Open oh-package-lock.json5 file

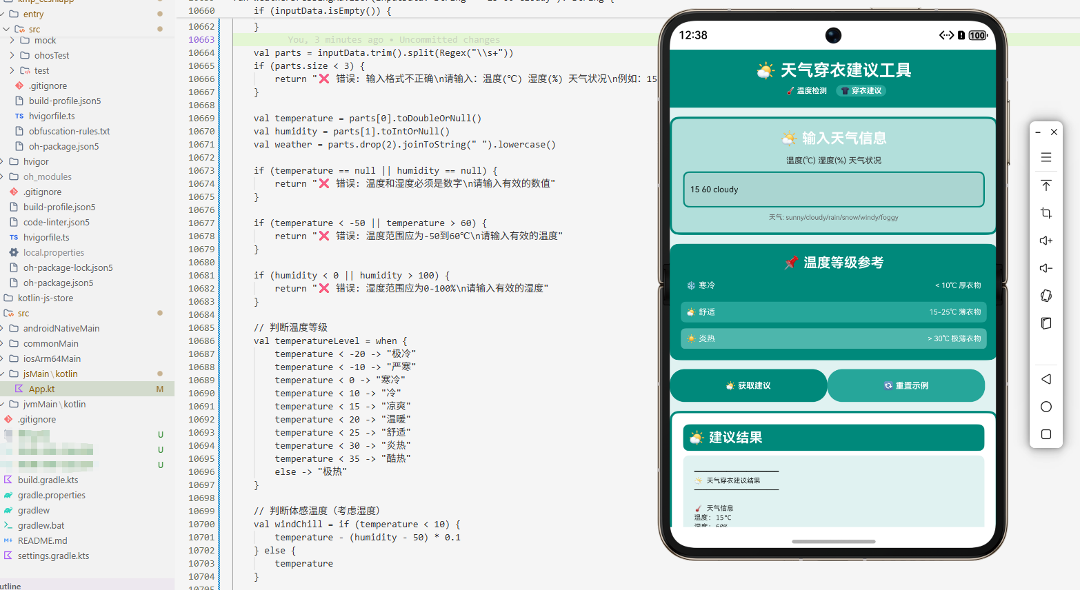pyautogui.click(x=68, y=267)
